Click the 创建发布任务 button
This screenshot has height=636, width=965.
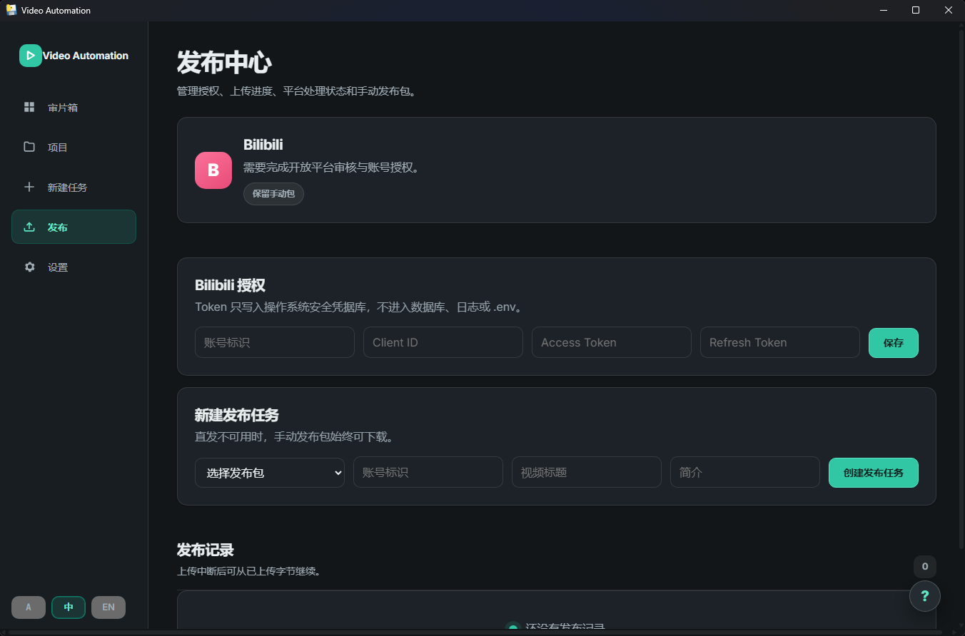point(874,472)
